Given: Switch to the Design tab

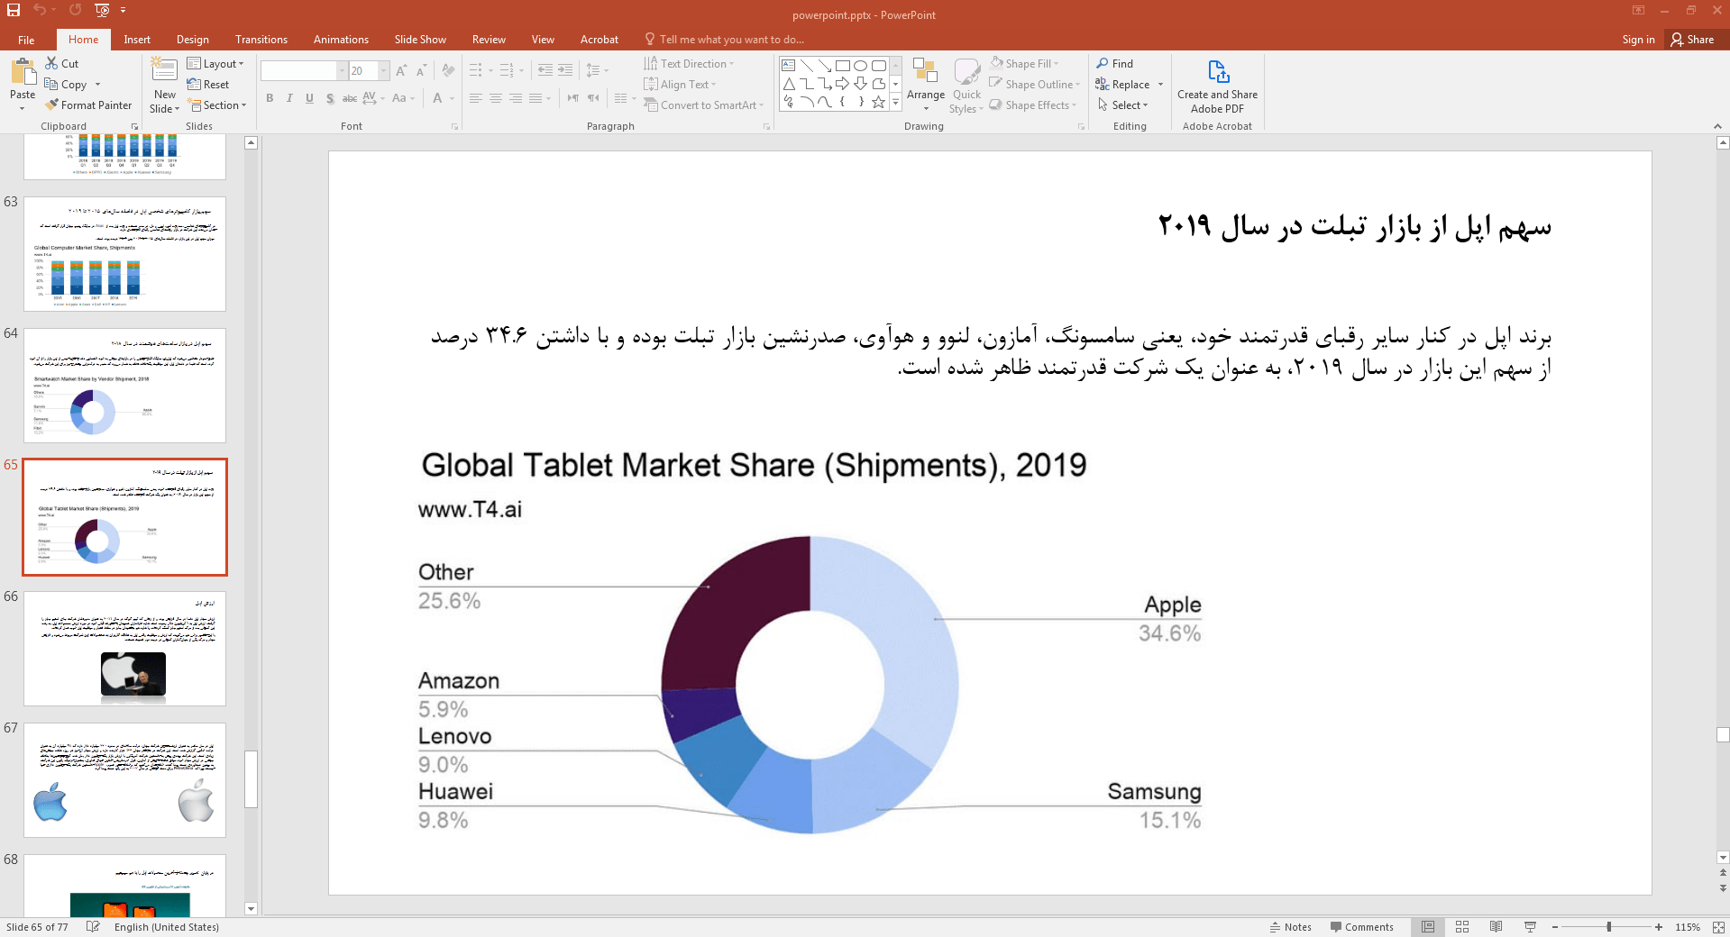Looking at the screenshot, I should click(193, 40).
